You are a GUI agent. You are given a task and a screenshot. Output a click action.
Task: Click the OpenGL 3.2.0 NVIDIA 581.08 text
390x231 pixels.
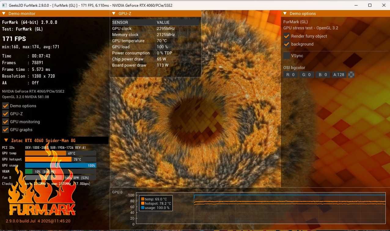[x=25, y=97]
